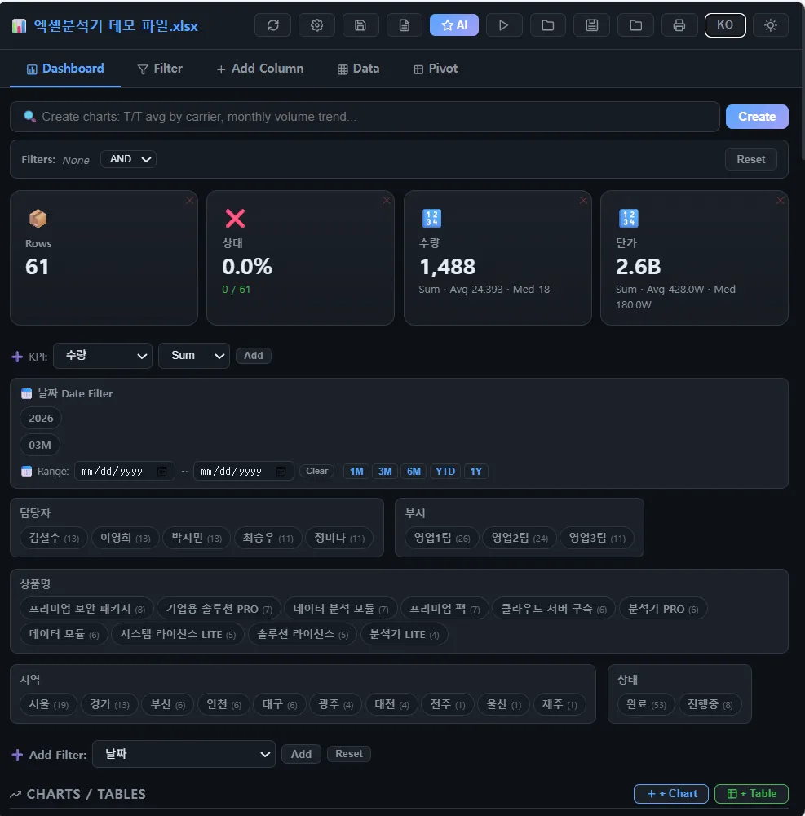Go to the Add Column tab

click(260, 69)
